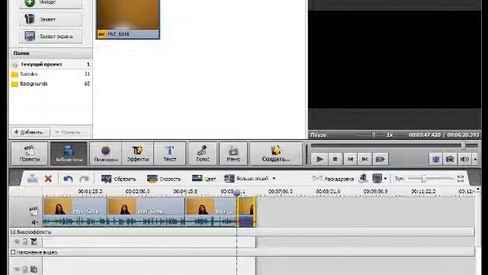Click the Захват экрана (Screen capture) button

click(51, 37)
